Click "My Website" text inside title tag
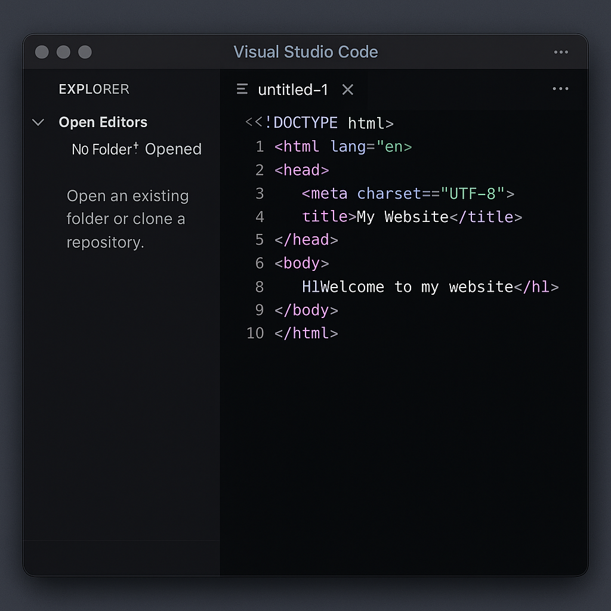The height and width of the screenshot is (611, 611). (402, 217)
